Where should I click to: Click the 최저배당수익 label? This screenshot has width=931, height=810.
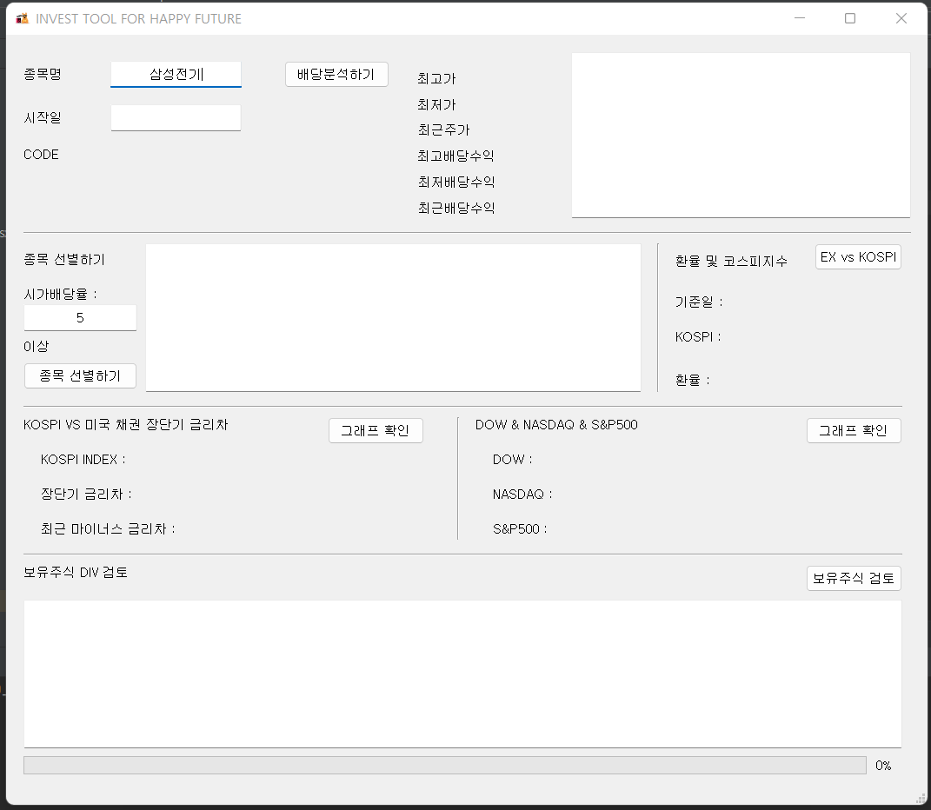point(456,182)
